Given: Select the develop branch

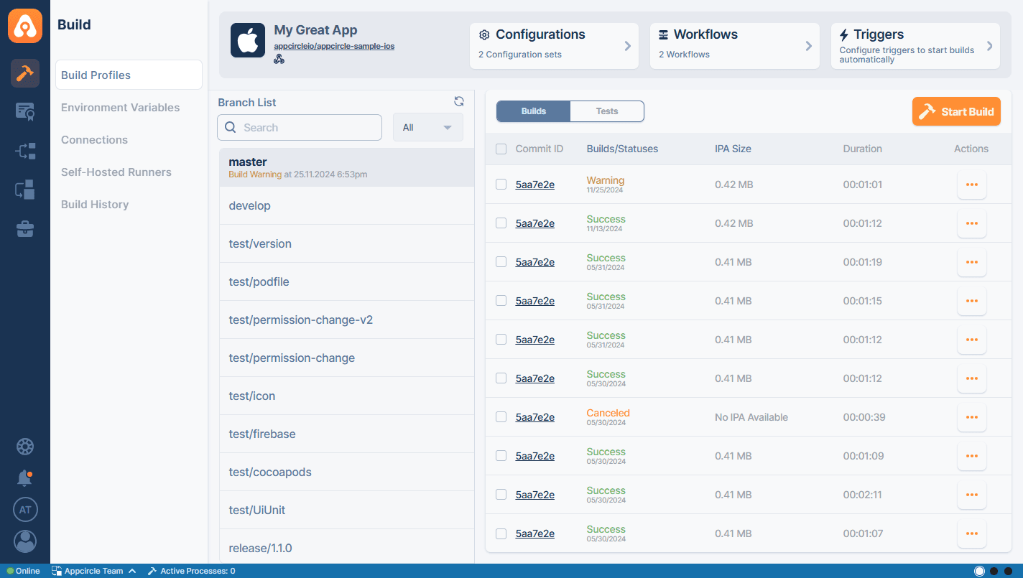Looking at the screenshot, I should 347,205.
